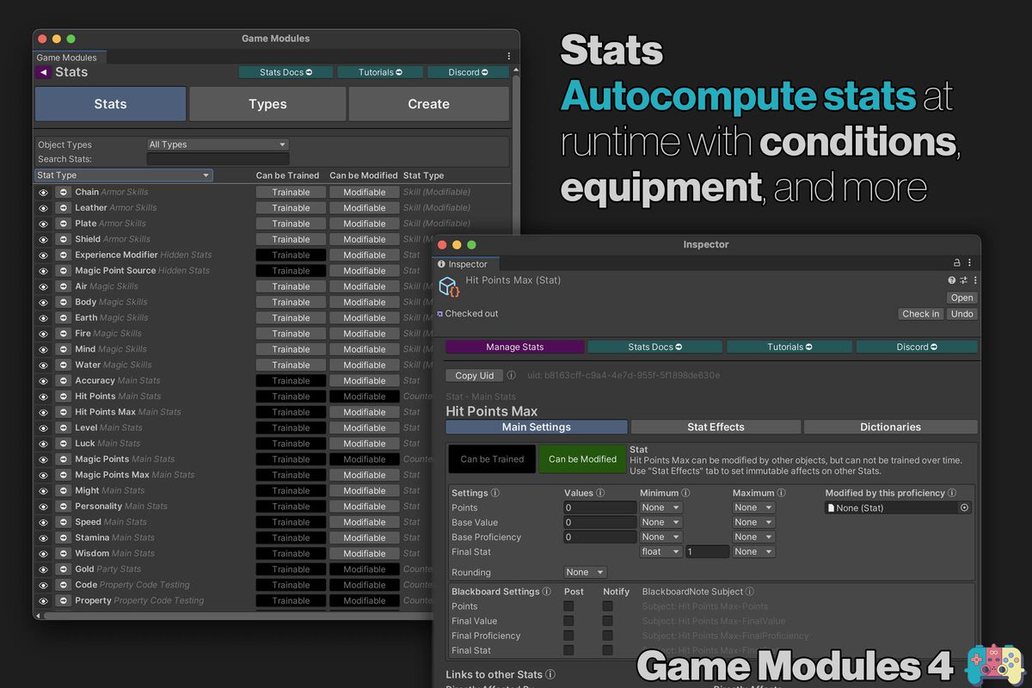Click the minus icon on Gold Party Stats row
The height and width of the screenshot is (688, 1032).
click(63, 569)
